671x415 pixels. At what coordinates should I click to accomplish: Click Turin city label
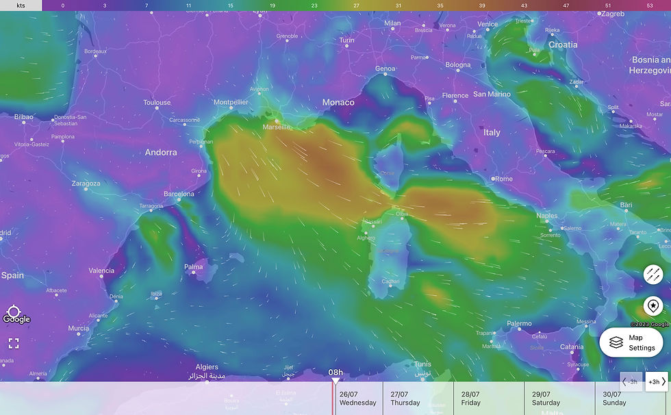coord(346,40)
